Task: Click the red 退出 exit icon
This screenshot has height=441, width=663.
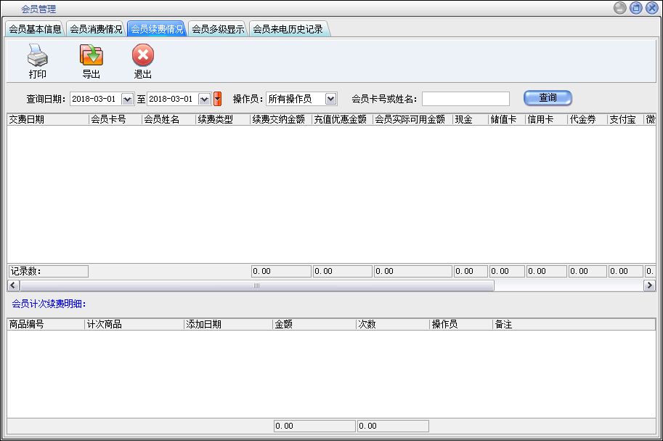Action: point(143,56)
